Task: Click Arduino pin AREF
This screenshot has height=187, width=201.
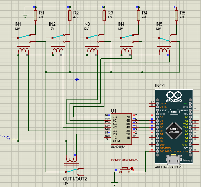Action: [x=190, y=144]
